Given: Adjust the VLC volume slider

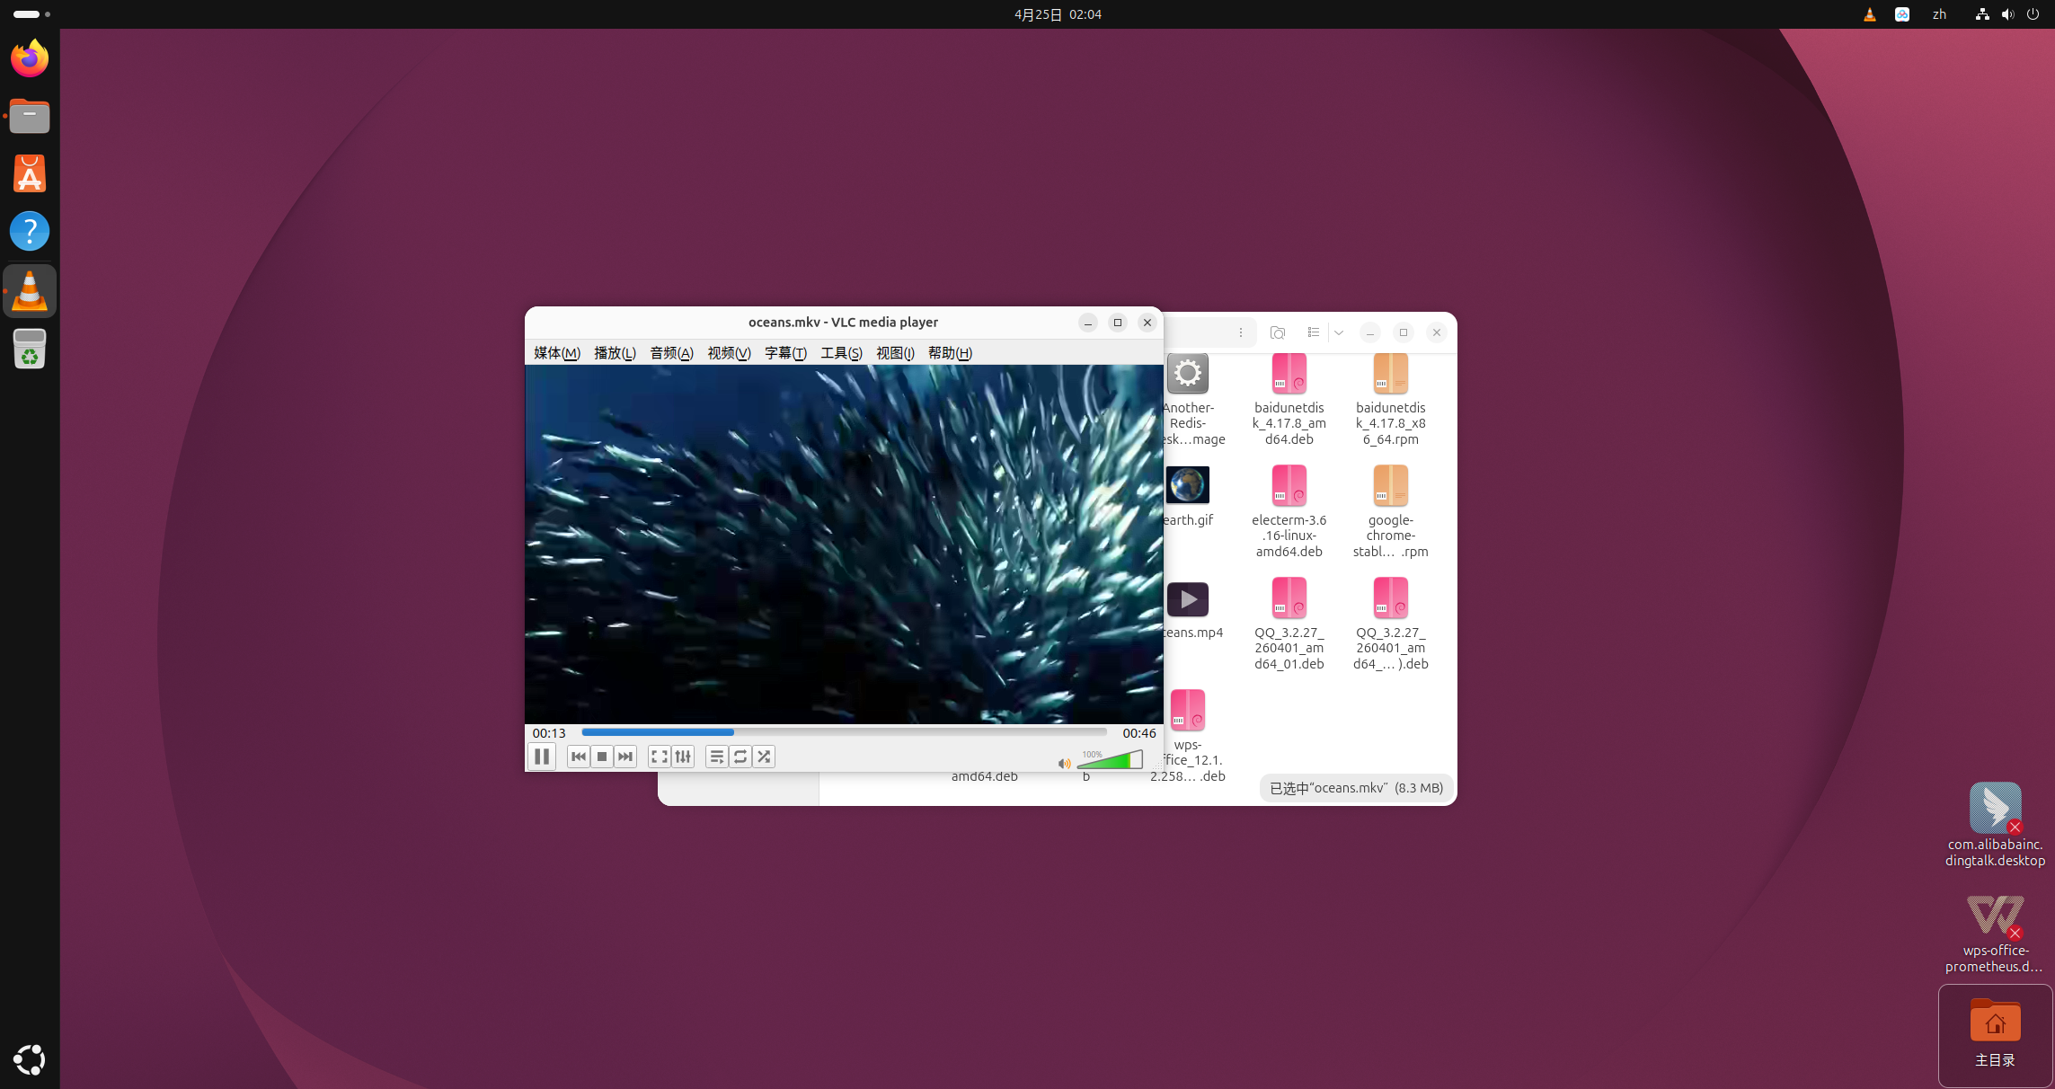Looking at the screenshot, I should click(1111, 761).
